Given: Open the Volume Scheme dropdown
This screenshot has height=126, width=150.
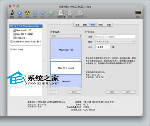Looking at the screenshot, I should tap(66, 36).
